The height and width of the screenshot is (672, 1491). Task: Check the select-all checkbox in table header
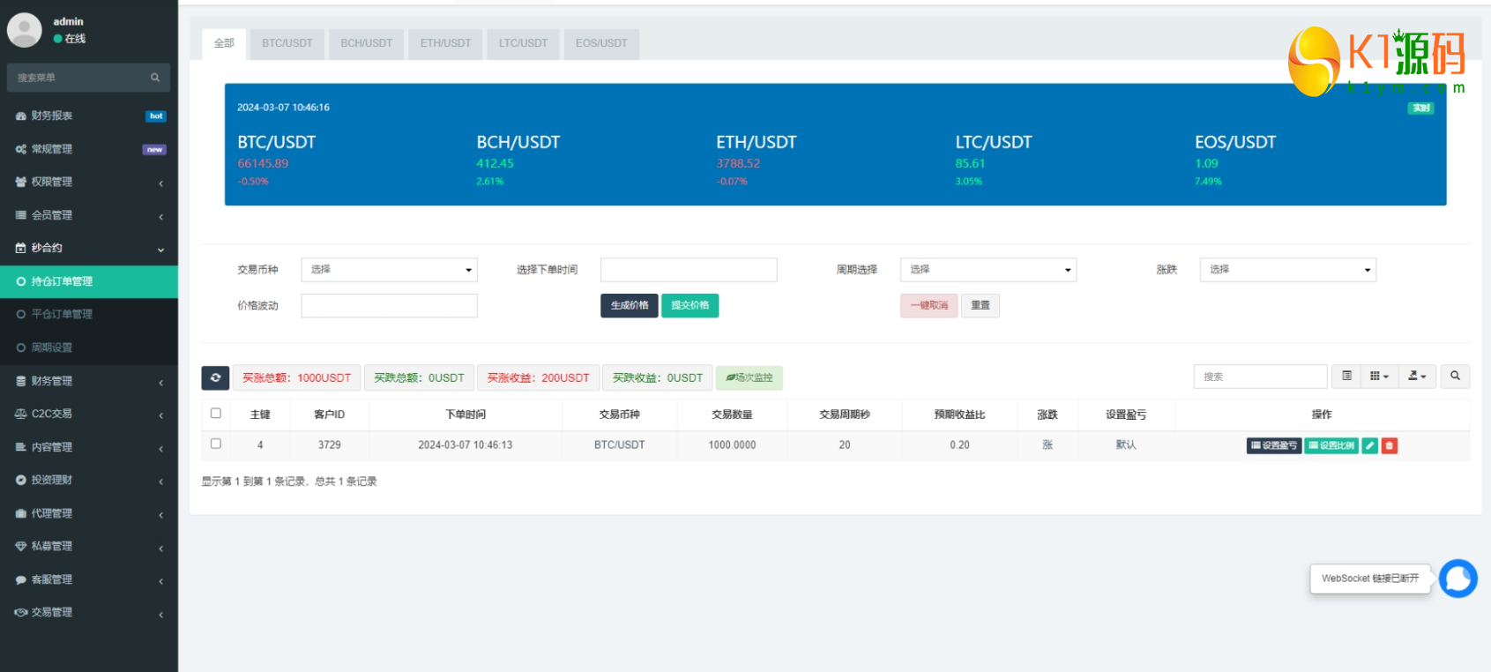point(216,414)
